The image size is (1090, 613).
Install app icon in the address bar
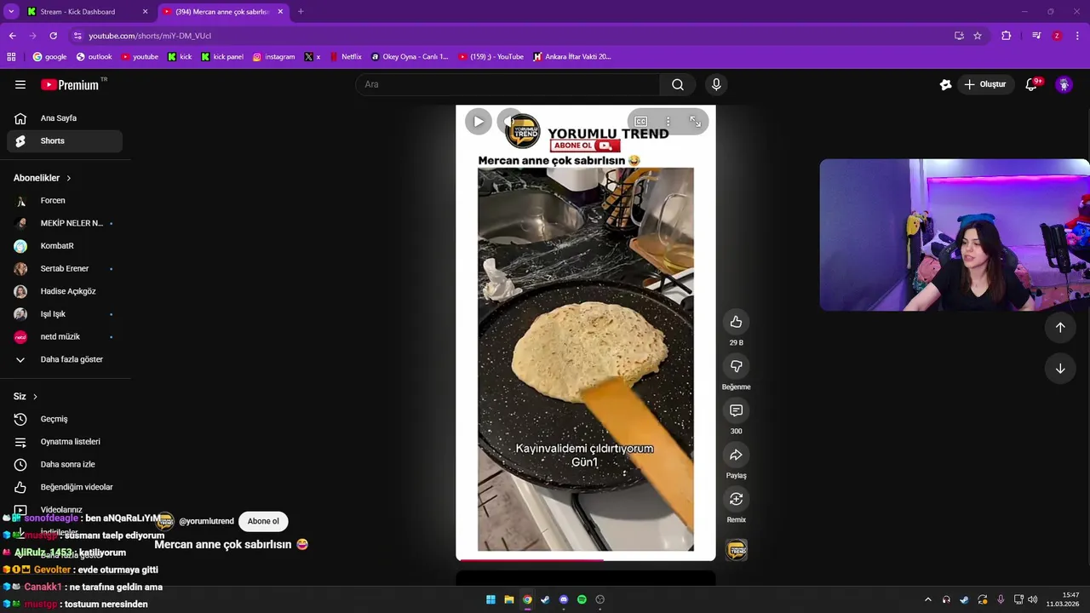[x=959, y=36]
